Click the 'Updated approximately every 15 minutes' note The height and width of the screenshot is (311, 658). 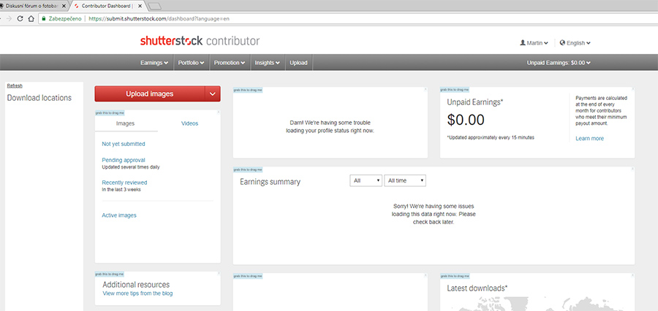(491, 137)
